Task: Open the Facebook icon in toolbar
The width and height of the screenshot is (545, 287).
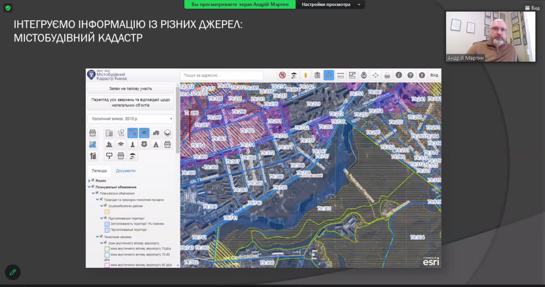Action: coord(422,75)
